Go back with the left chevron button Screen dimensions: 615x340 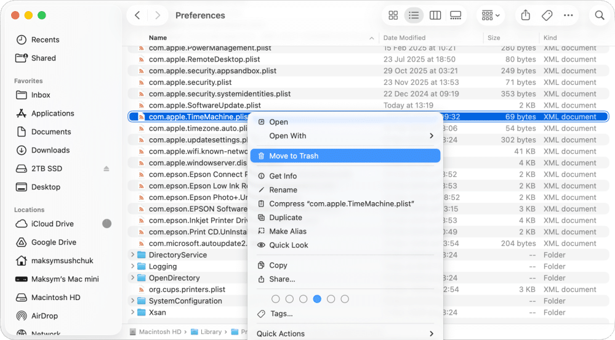137,15
